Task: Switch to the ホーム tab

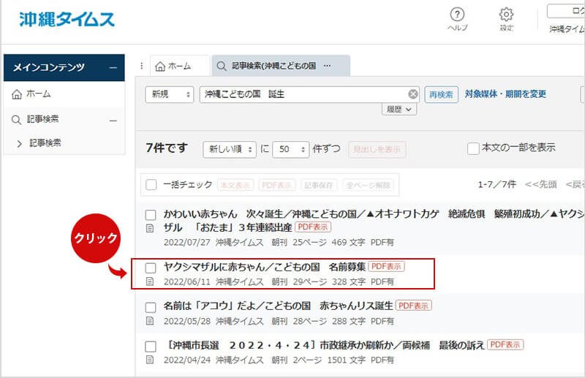Action: click(180, 66)
